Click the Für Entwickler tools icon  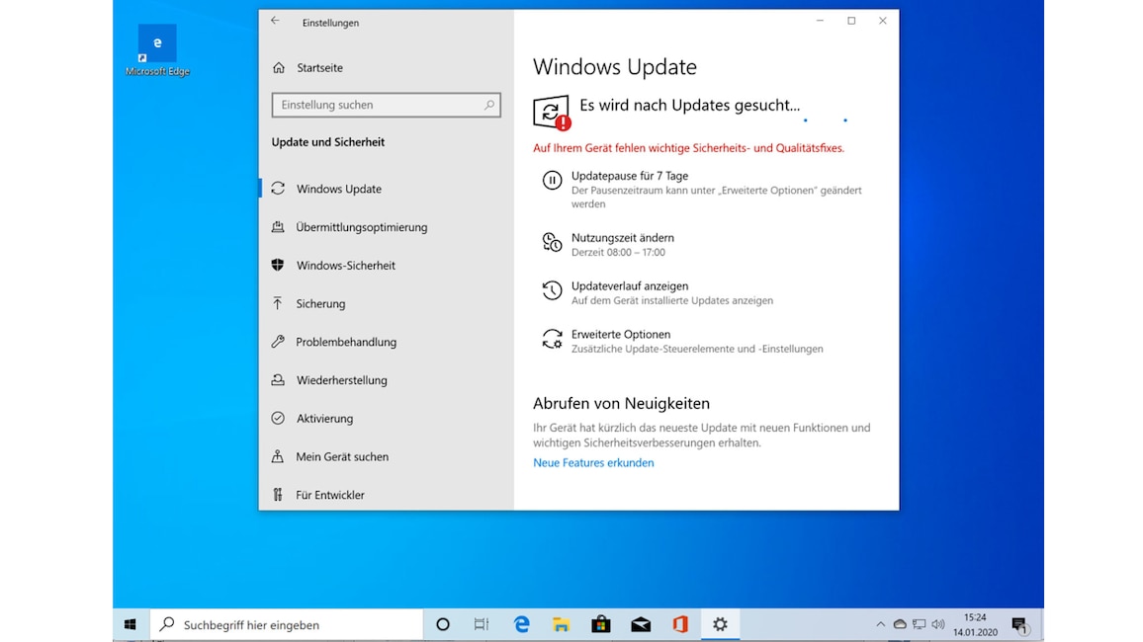tap(278, 495)
